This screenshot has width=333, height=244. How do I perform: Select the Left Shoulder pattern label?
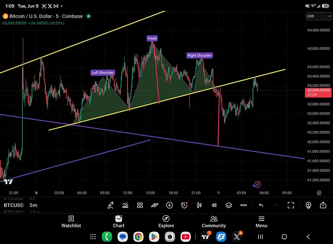pos(103,73)
